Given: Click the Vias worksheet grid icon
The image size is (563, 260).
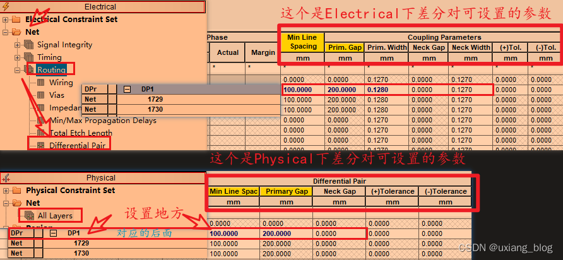Looking at the screenshot, I should click(41, 95).
